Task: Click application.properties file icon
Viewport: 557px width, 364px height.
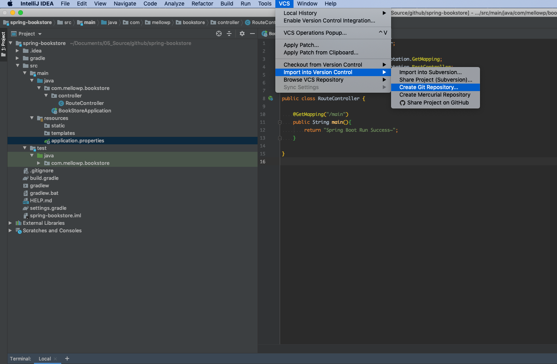Action: pos(47,141)
